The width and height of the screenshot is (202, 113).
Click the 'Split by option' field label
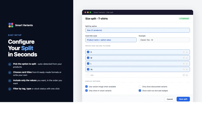point(91,26)
